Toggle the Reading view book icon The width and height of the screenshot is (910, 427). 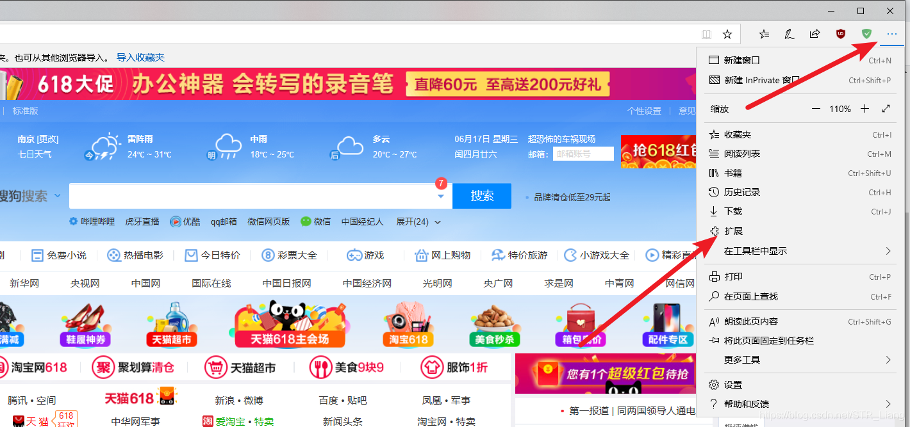coord(706,34)
